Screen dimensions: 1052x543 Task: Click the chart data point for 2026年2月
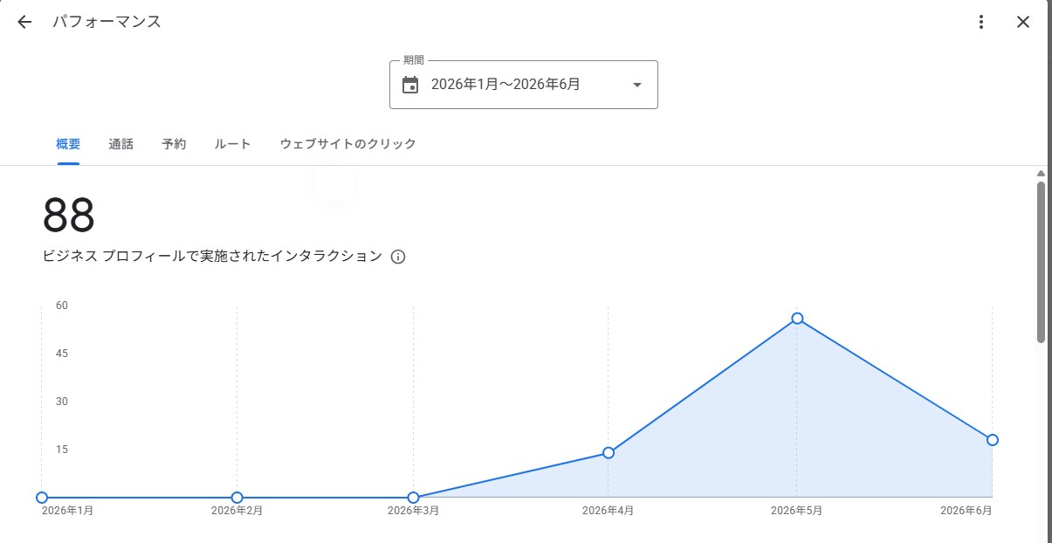pos(237,498)
